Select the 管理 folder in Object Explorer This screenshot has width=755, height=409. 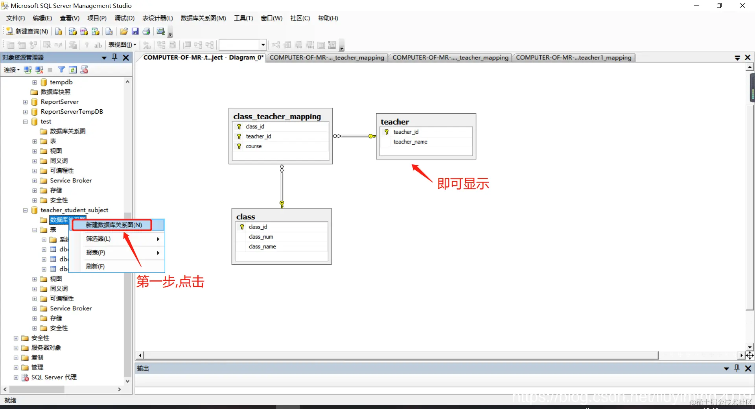pyautogui.click(x=37, y=367)
